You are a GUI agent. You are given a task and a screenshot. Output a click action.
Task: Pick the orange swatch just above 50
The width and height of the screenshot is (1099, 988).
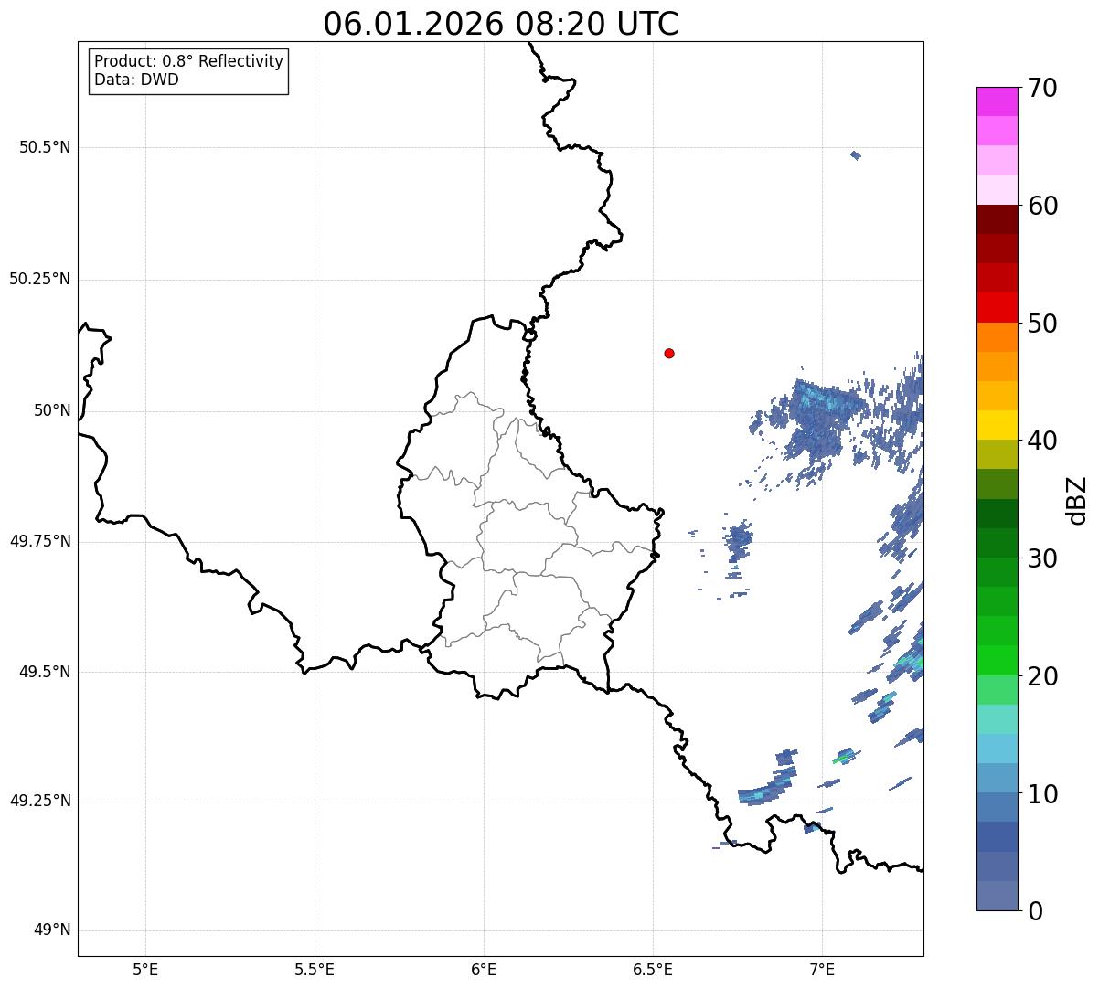997,337
